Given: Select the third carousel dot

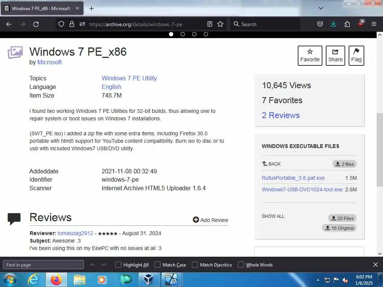Looking at the screenshot, I should pos(194,34).
